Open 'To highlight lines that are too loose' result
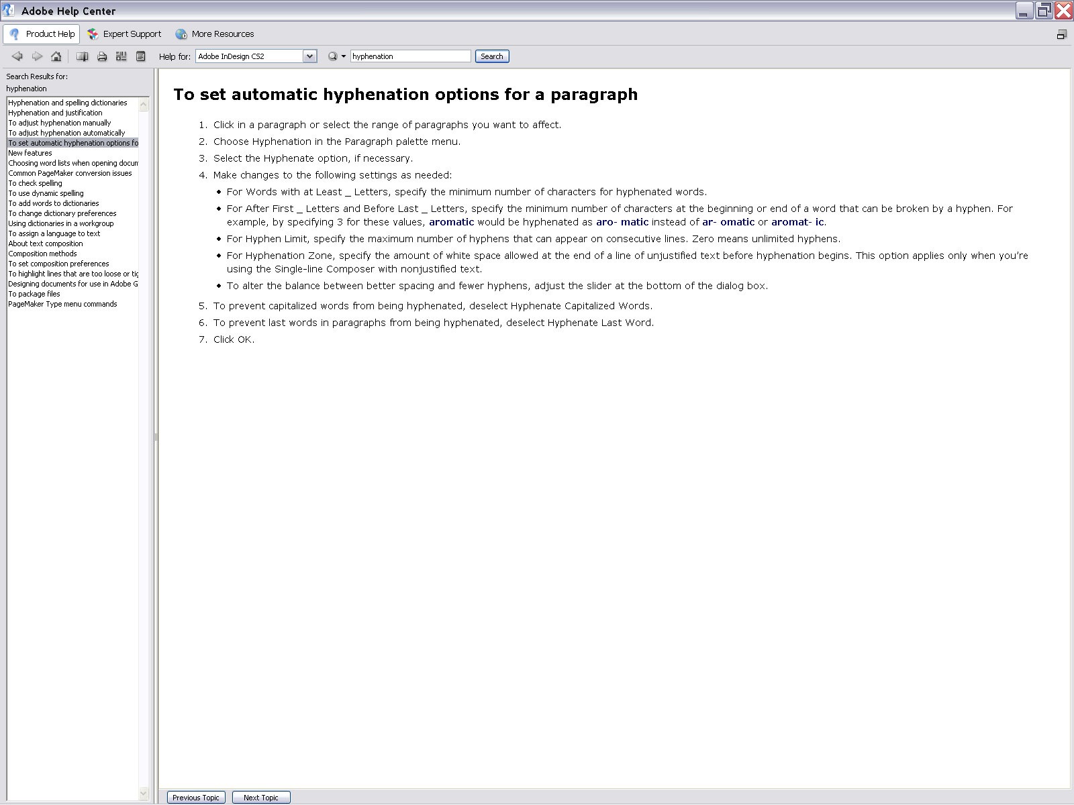 (x=73, y=274)
